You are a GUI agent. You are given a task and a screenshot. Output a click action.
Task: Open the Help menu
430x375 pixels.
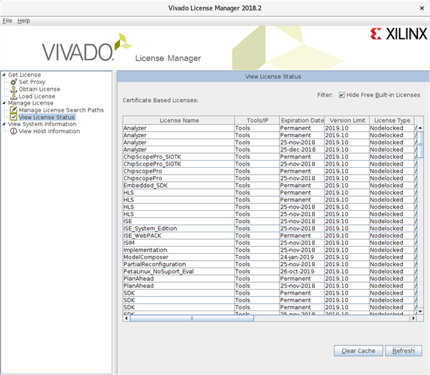click(24, 21)
